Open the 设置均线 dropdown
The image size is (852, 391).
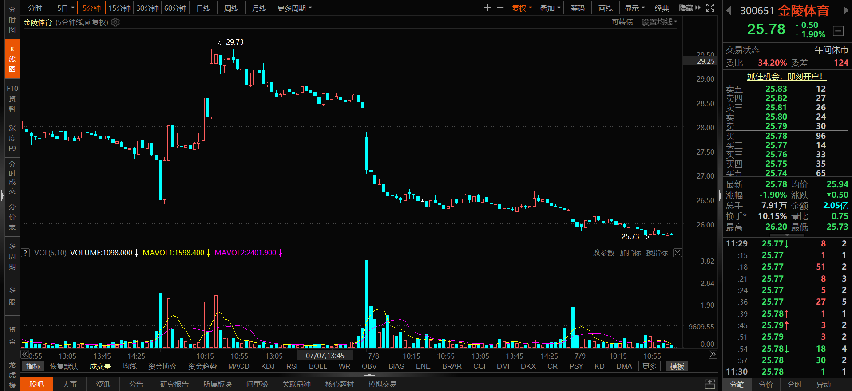pos(659,22)
